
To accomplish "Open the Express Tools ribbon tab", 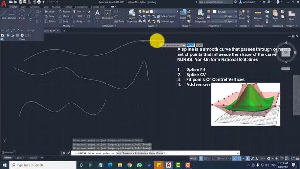I will tap(98, 7).
